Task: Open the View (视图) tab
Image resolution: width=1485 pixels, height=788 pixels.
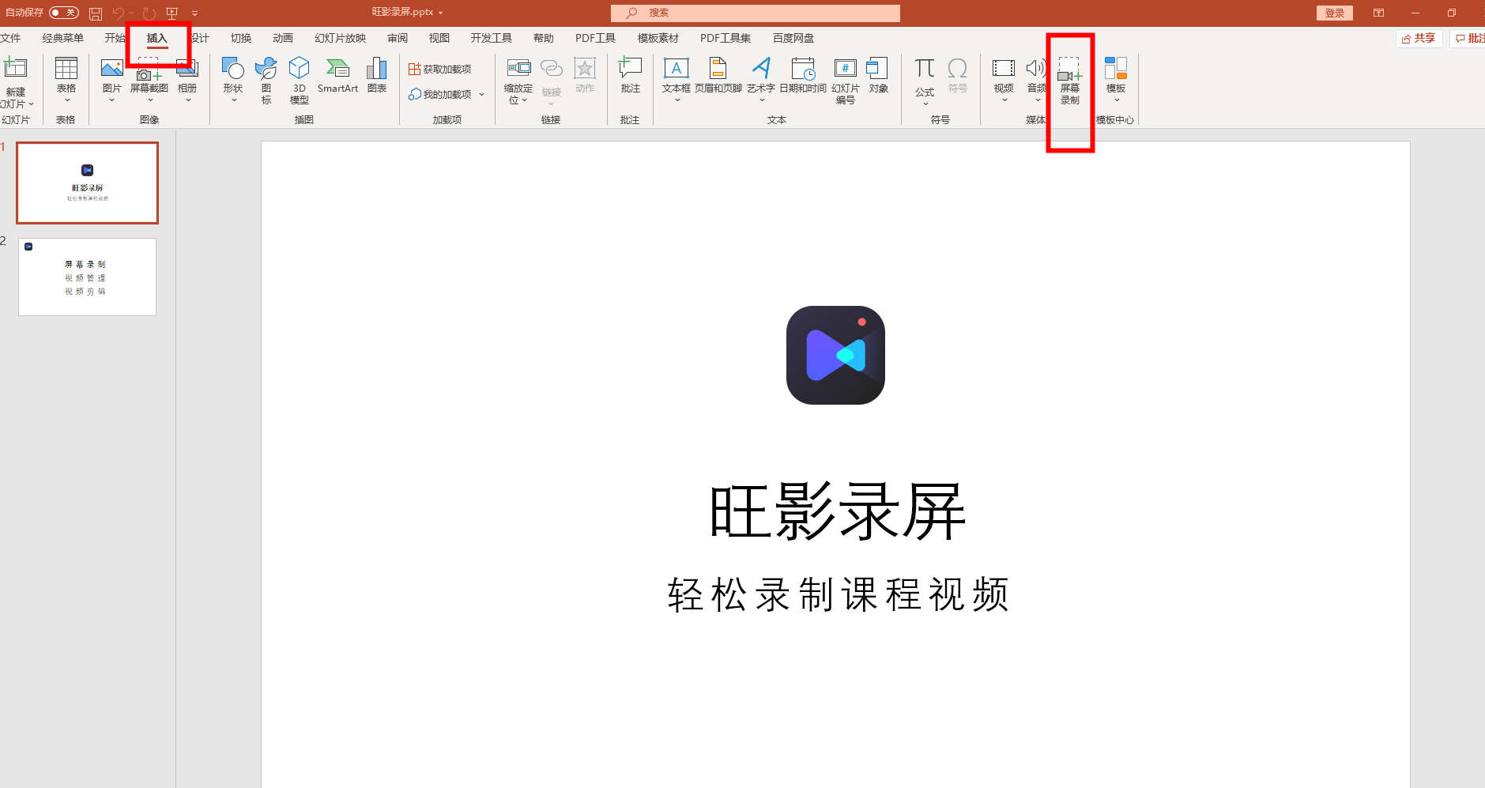Action: 439,38
